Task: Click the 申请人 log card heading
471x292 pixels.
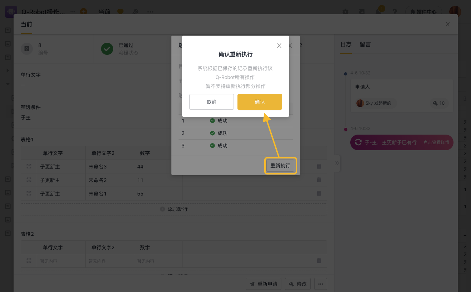Action: pos(362,87)
